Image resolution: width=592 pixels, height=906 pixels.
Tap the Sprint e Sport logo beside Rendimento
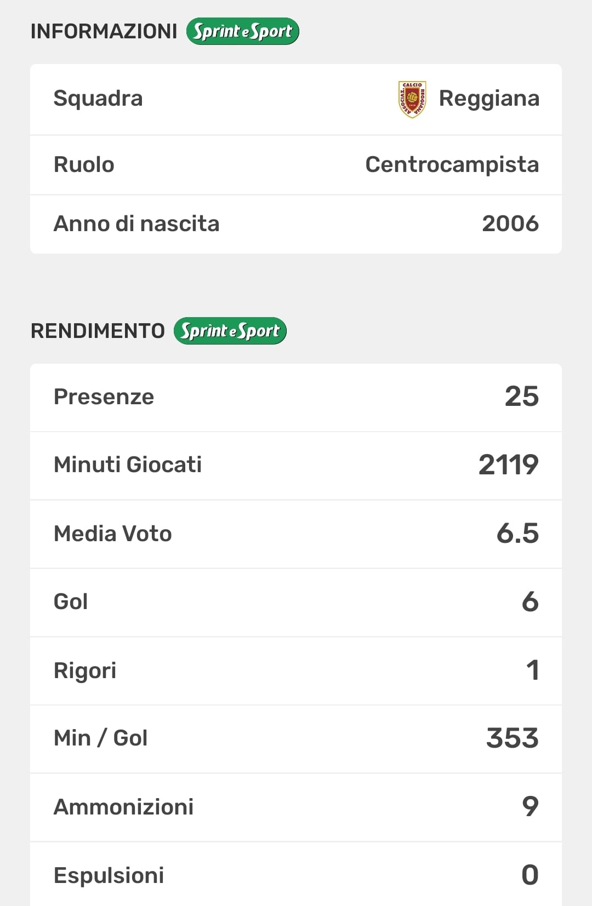point(230,331)
